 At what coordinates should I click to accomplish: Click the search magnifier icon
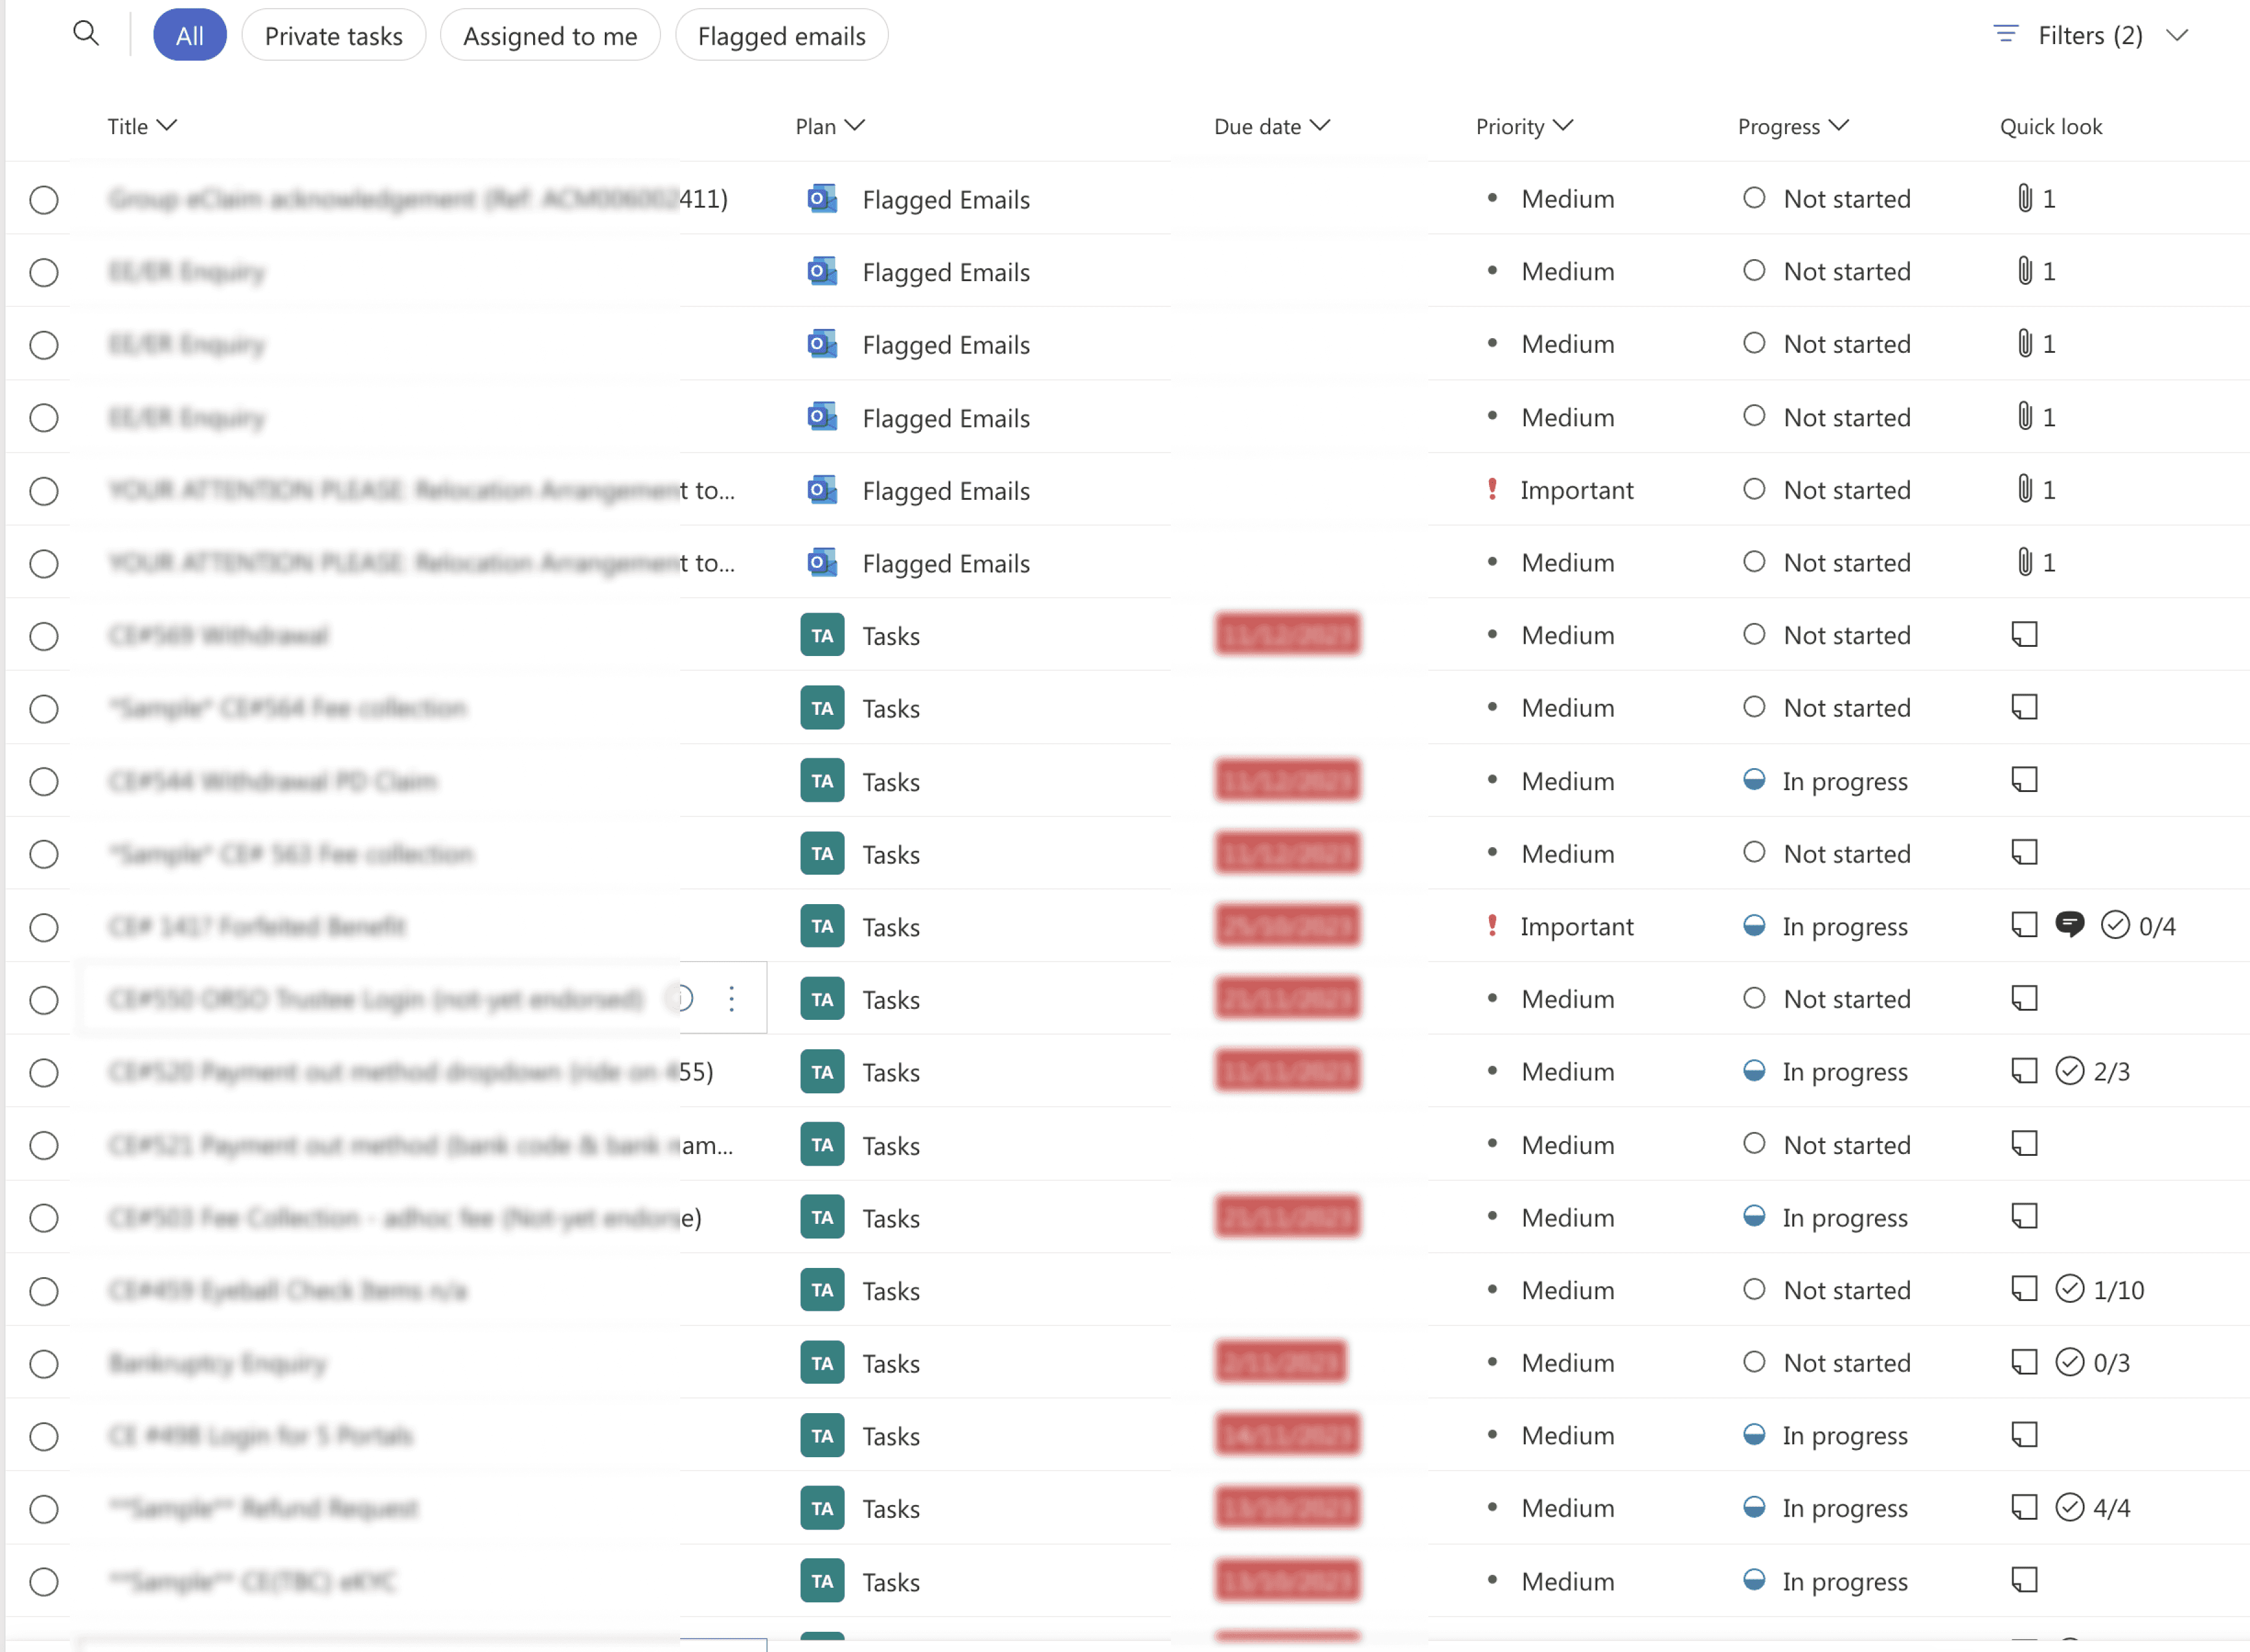click(86, 34)
